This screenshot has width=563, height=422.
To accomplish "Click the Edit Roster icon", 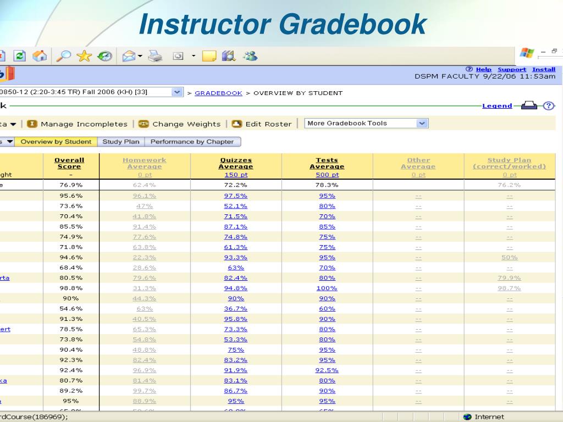I will pyautogui.click(x=236, y=124).
